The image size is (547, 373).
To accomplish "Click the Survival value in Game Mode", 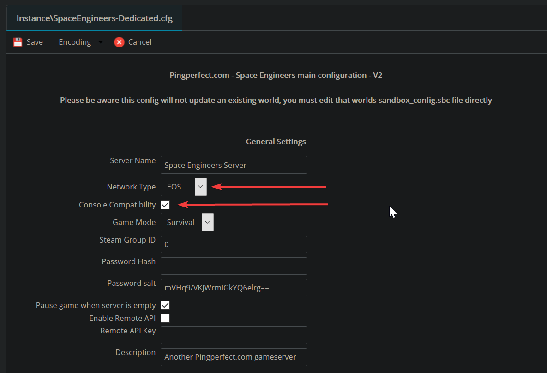I will [180, 222].
